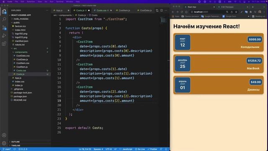Go back in the browser
Image resolution: width=268 pixels, height=151 pixels.
coord(173,12)
